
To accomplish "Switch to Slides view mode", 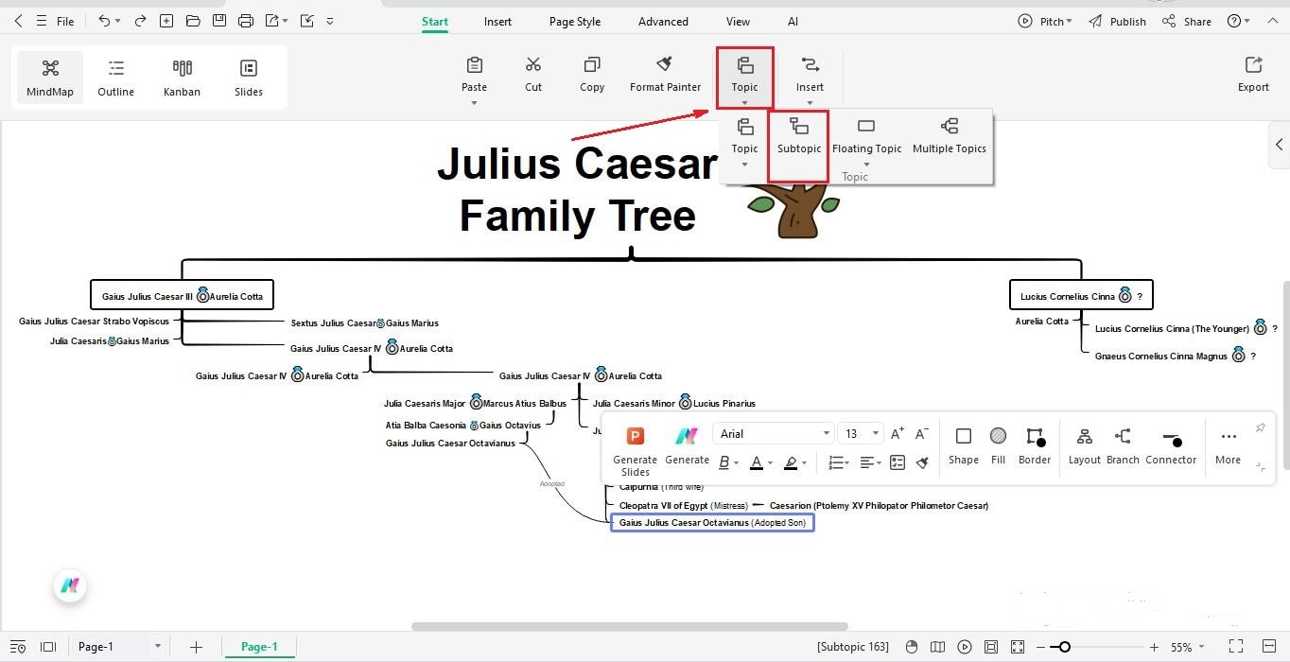I will [x=249, y=78].
